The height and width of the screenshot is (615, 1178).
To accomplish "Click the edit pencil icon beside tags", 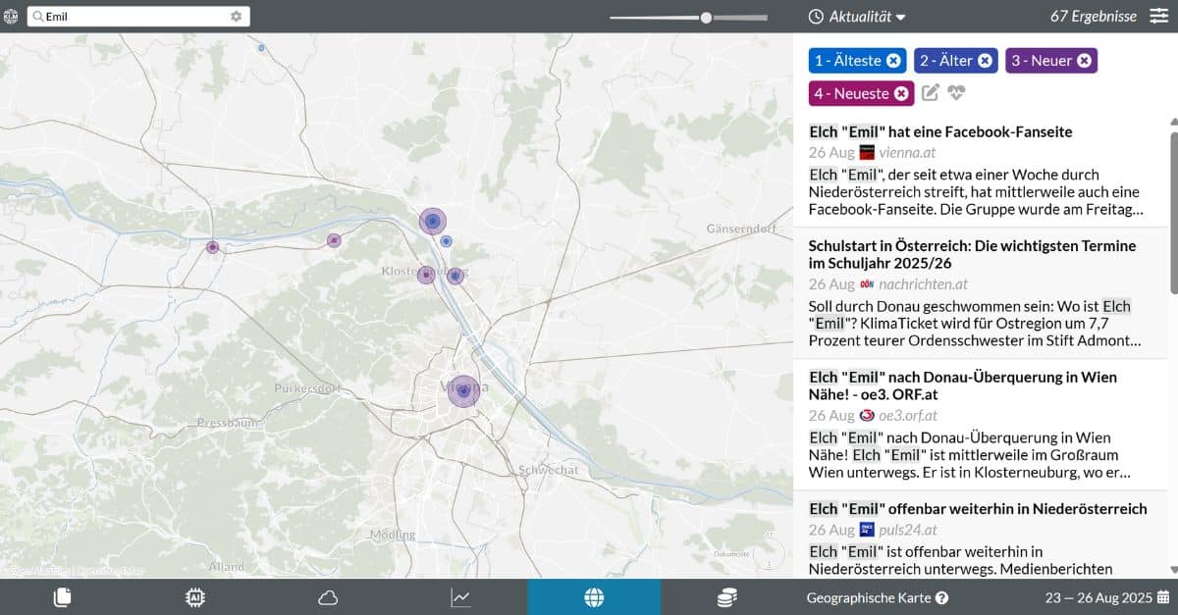I will click(x=931, y=93).
